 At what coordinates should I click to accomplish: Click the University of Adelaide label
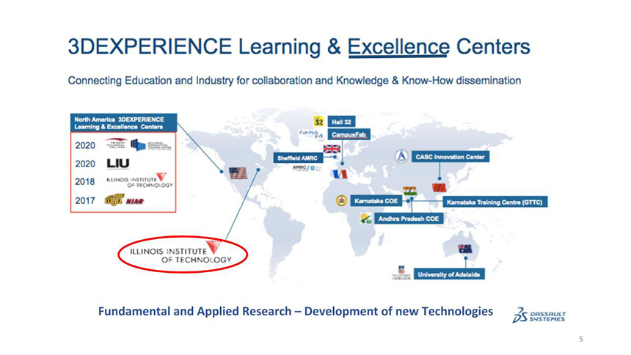pyautogui.click(x=451, y=274)
